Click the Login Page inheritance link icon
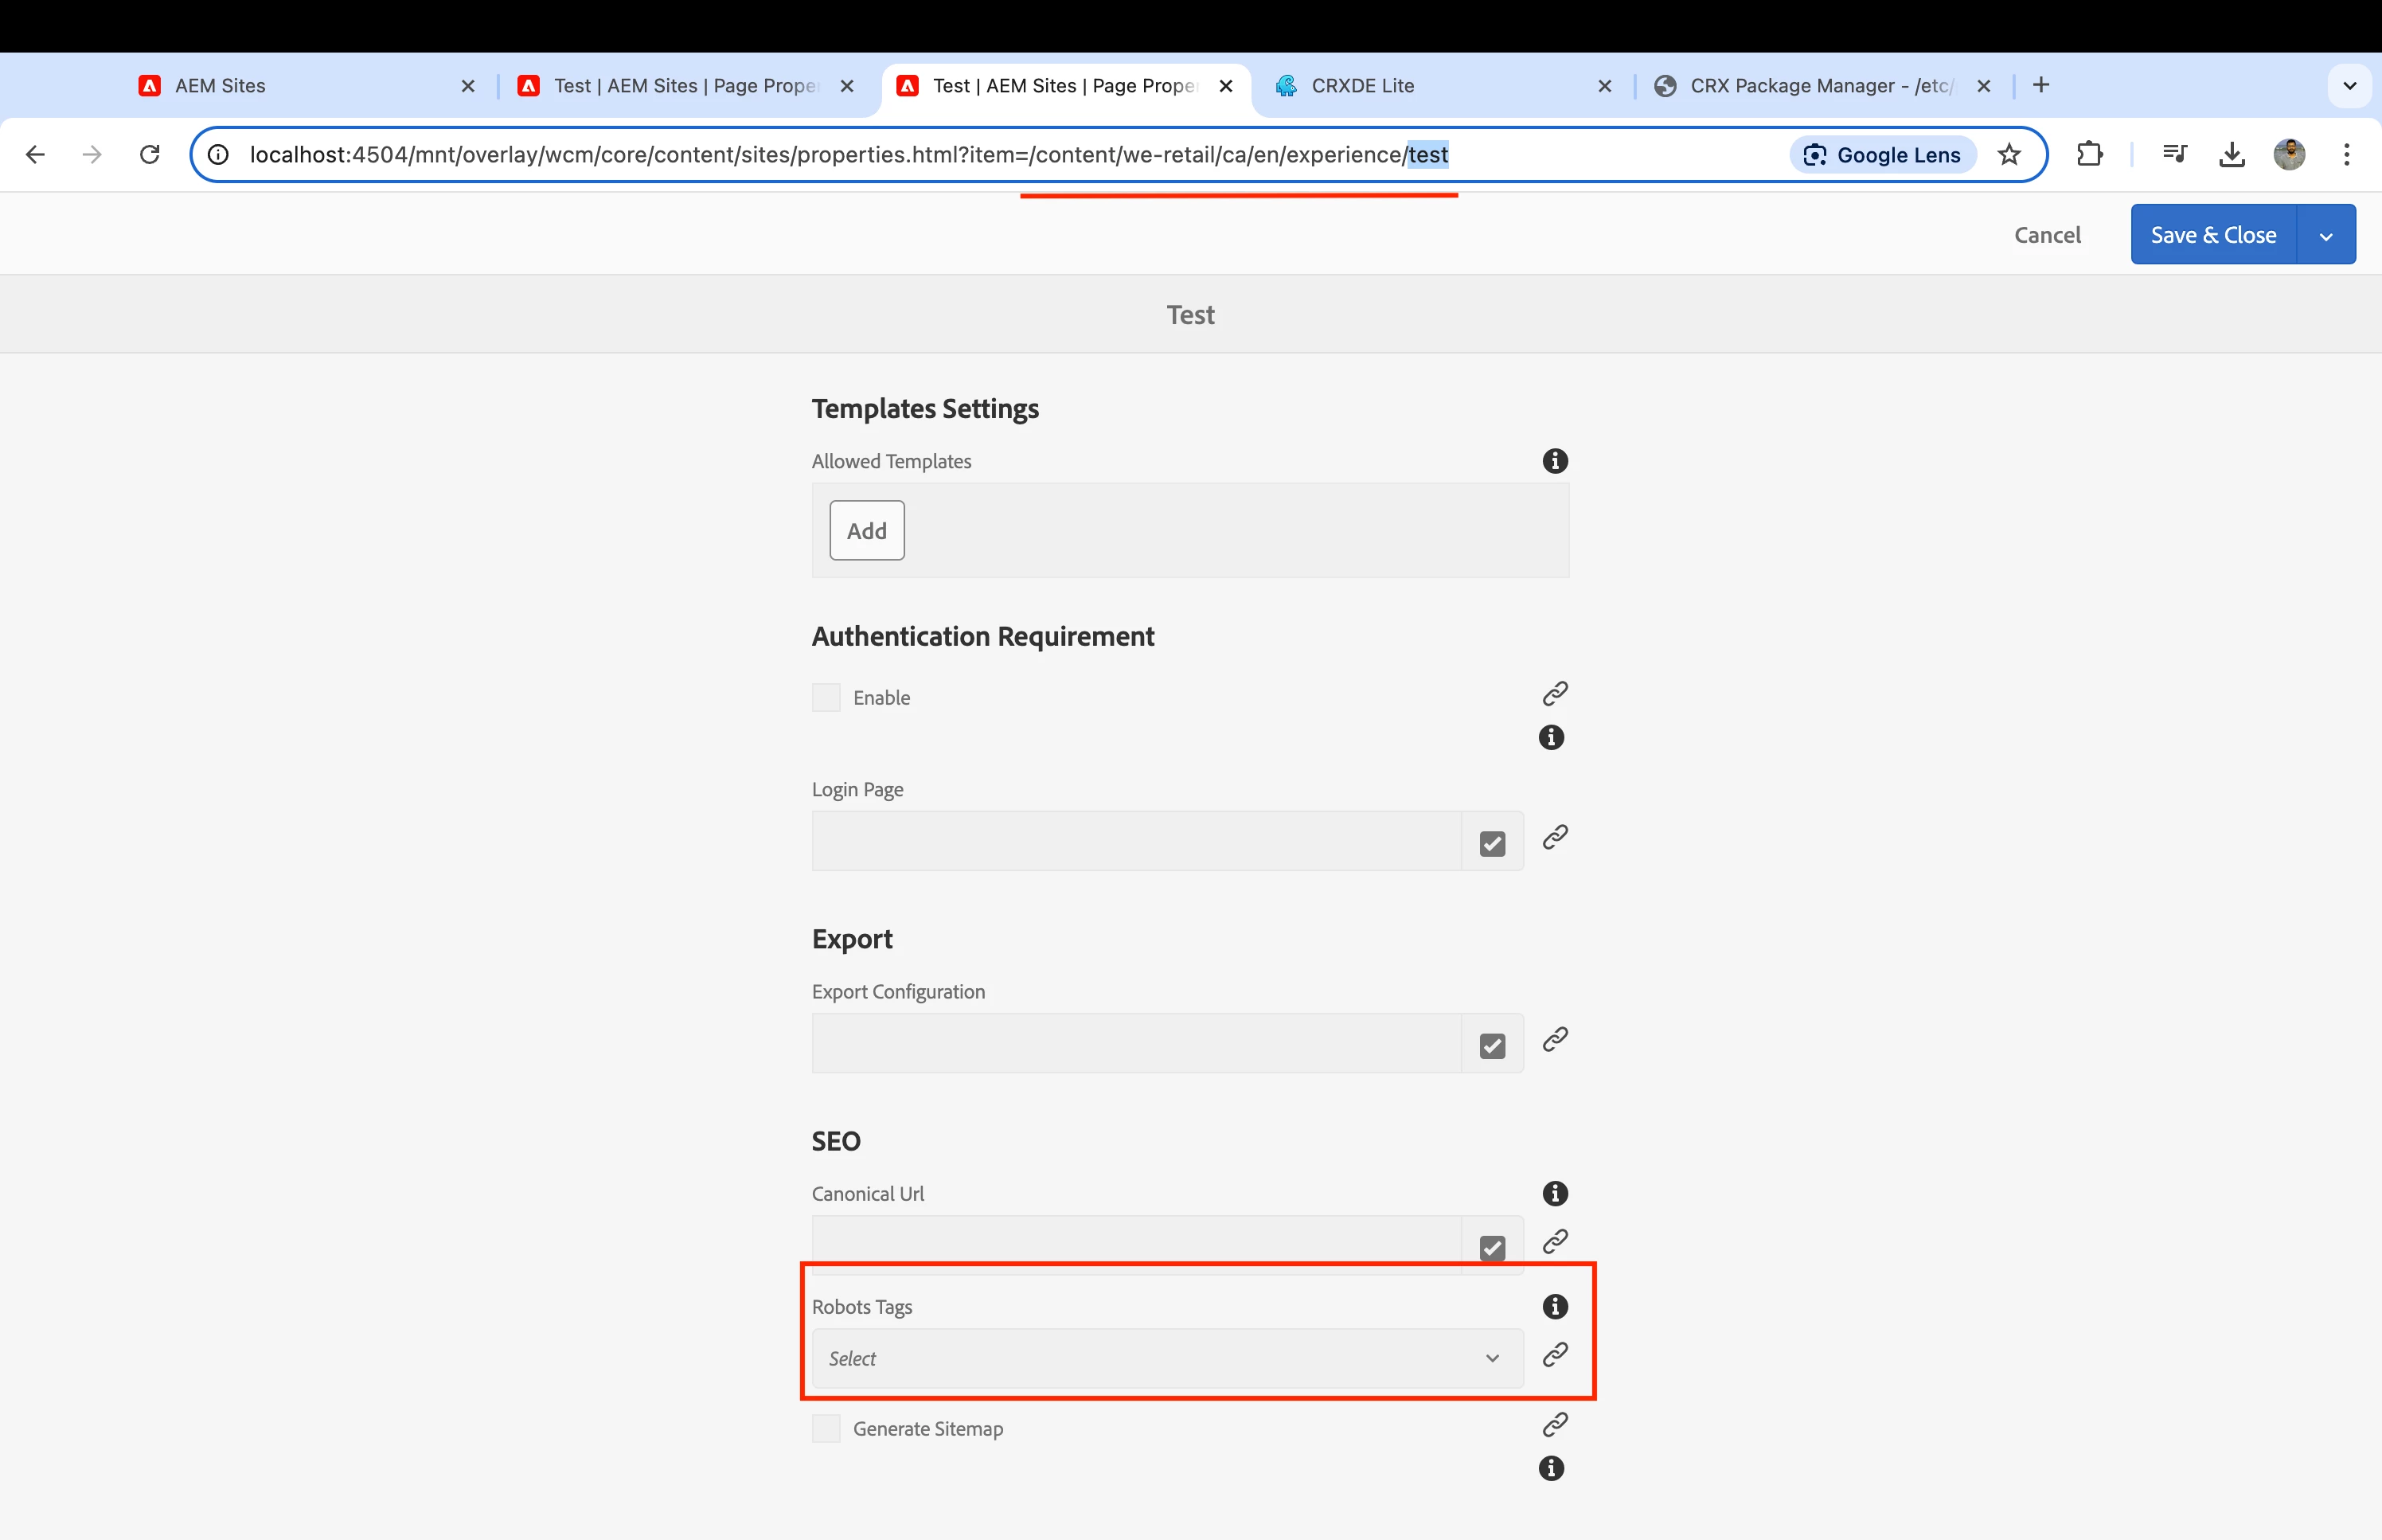Screen dimensions: 2382x1540 (x=1554, y=837)
